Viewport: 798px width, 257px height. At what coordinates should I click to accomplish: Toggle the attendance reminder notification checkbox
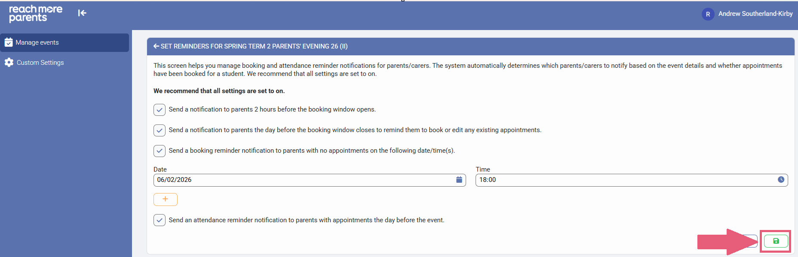pos(160,221)
